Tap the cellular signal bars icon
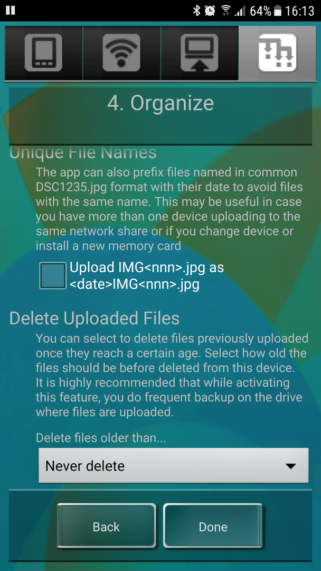 (x=240, y=11)
